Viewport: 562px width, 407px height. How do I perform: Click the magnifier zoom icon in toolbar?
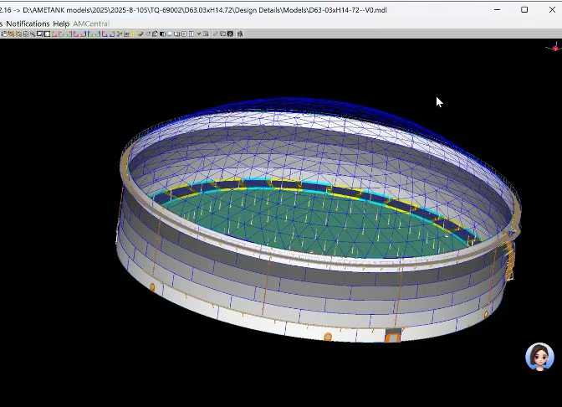pyautogui.click(x=32, y=34)
